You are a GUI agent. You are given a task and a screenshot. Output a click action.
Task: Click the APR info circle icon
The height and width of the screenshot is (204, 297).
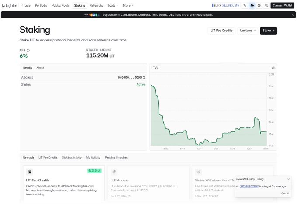[28, 50]
